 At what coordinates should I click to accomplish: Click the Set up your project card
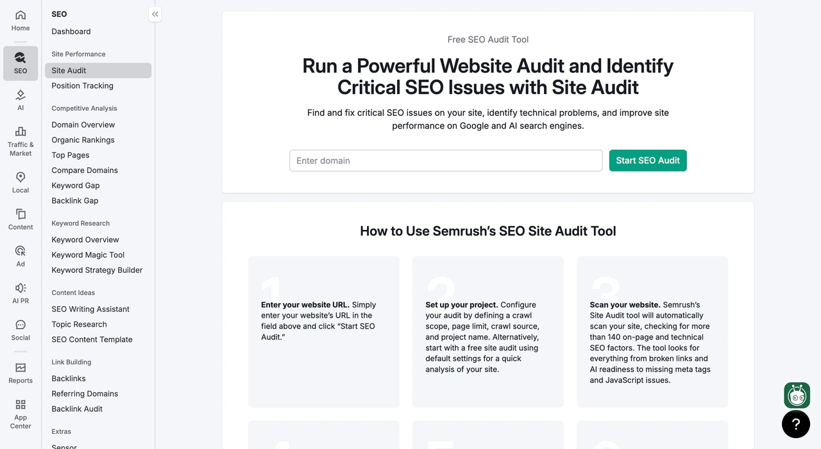(488, 332)
